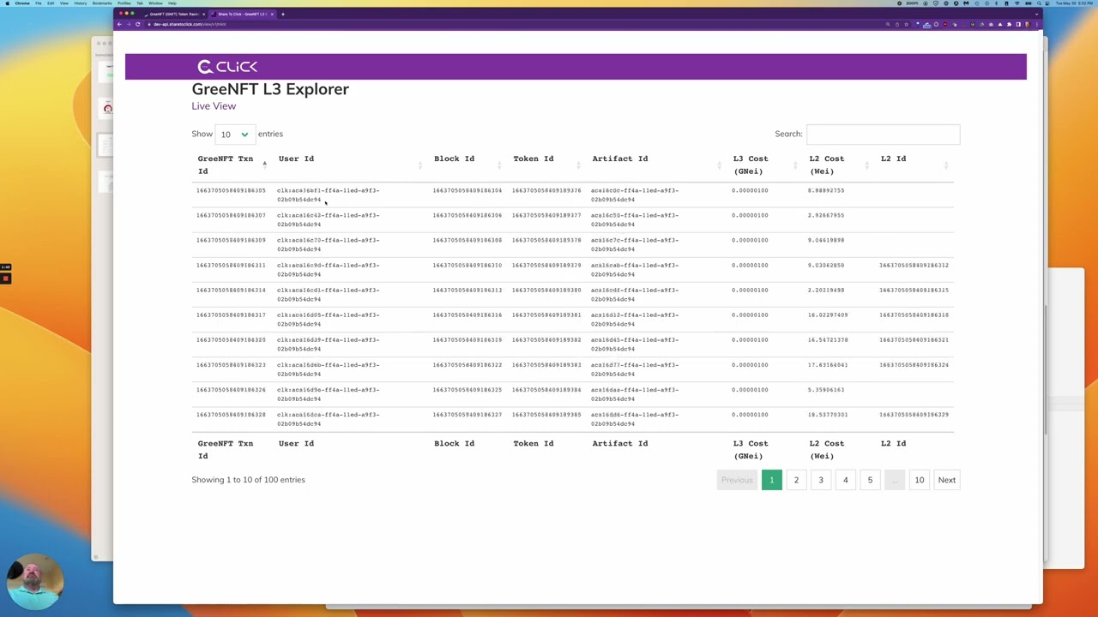Go to page 5 of results
This screenshot has width=1098, height=617.
(870, 480)
